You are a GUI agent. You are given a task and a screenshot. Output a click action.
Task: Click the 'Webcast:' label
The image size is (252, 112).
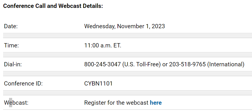pos(16,102)
